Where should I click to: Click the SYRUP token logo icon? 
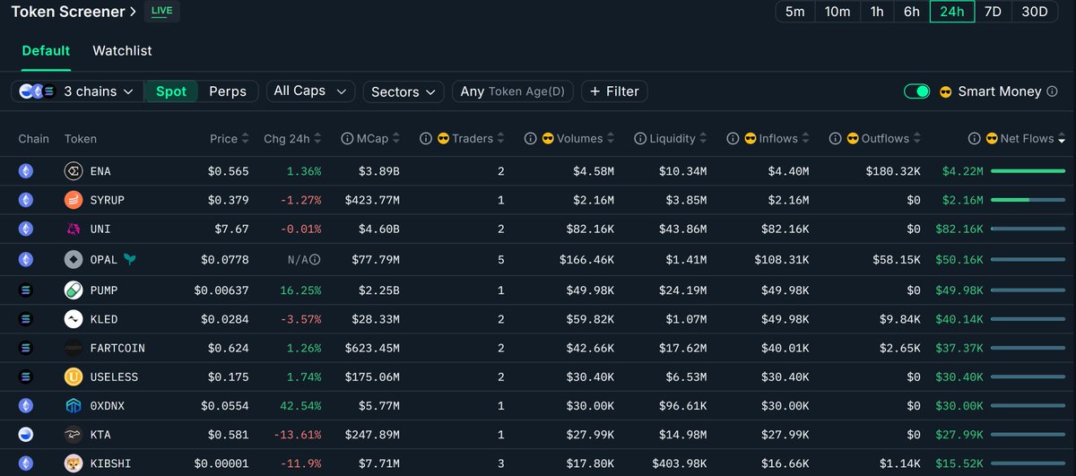(x=74, y=201)
